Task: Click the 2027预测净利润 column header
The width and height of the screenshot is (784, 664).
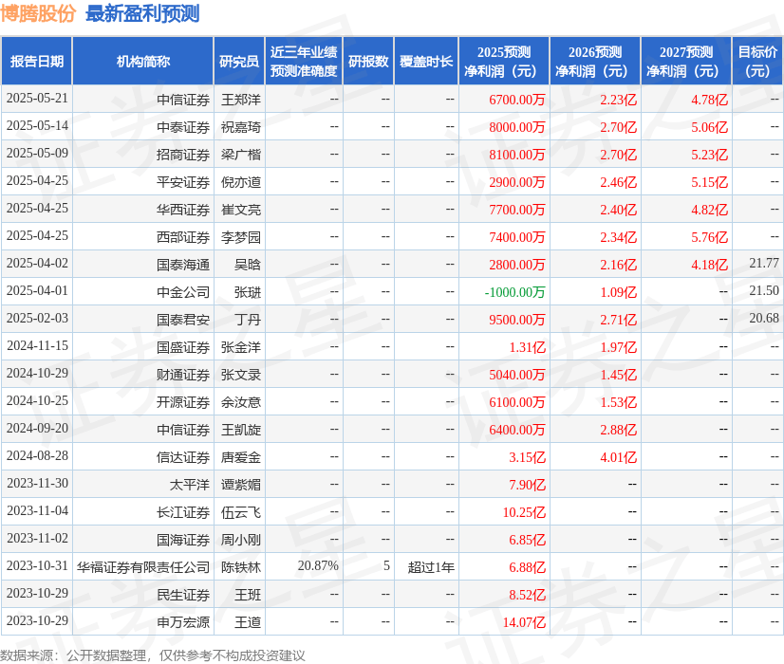Action: coord(686,61)
